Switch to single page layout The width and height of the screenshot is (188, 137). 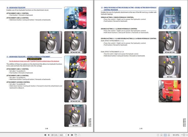[x=158, y=135]
